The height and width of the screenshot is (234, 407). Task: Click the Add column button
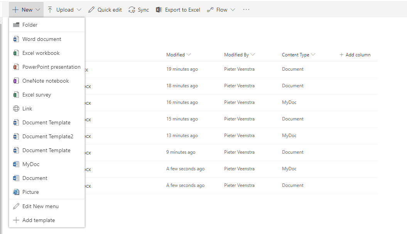(x=355, y=55)
